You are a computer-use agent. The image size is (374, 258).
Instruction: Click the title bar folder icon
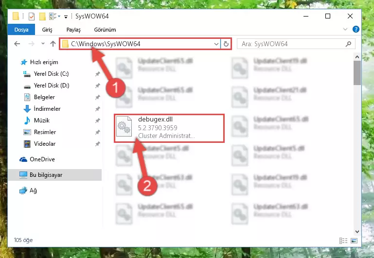pyautogui.click(x=16, y=16)
